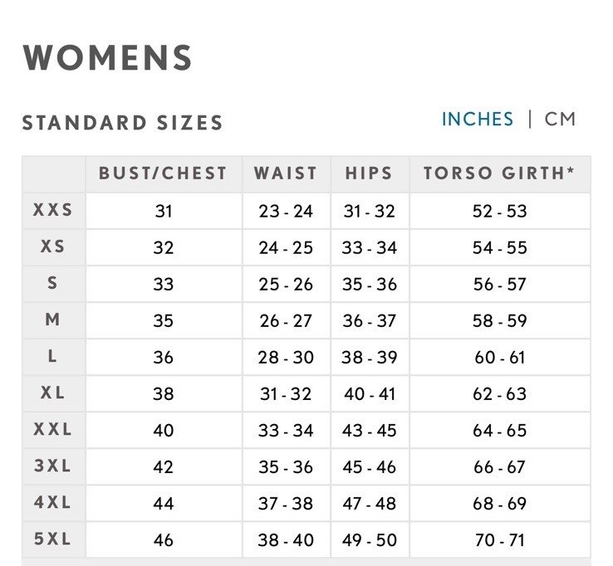Viewport: 613px width, 566px height.
Task: Click the STANDARD SIZES subheading
Action: (x=123, y=124)
